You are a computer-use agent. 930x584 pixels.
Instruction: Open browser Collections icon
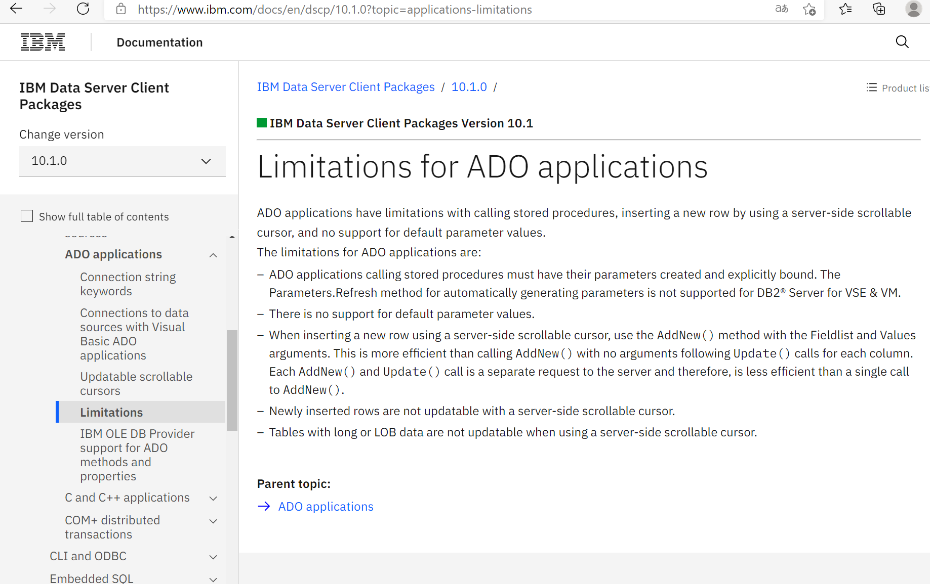tap(878, 9)
